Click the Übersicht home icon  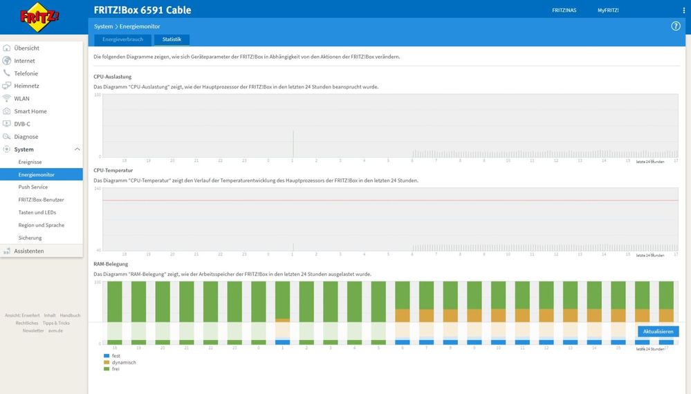click(x=7, y=48)
